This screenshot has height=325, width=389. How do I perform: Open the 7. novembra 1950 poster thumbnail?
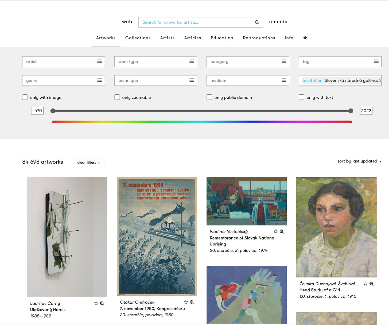157,236
